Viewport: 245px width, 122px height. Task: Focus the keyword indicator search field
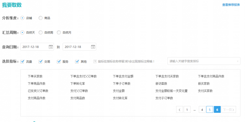click(x=204, y=61)
